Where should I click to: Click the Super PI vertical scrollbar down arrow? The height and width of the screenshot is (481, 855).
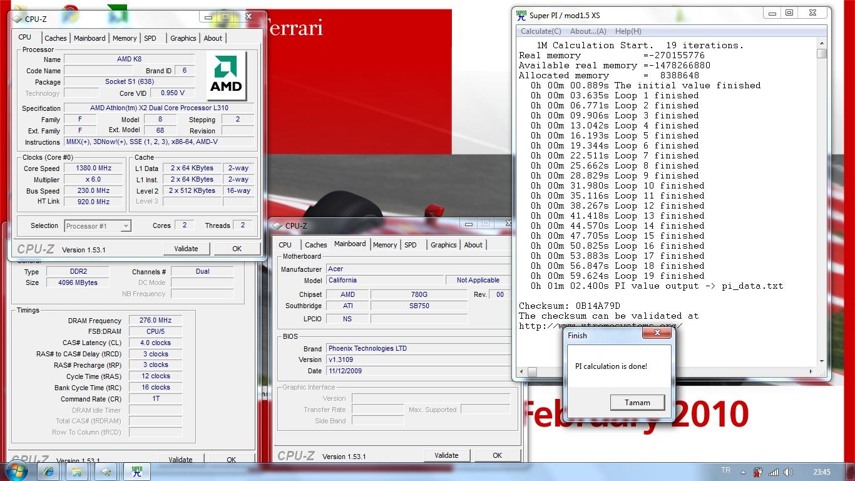click(822, 361)
